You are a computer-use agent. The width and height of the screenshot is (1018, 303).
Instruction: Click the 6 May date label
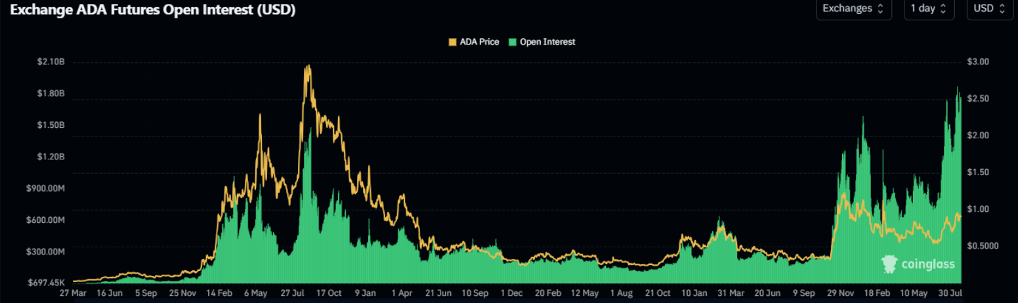pyautogui.click(x=256, y=294)
